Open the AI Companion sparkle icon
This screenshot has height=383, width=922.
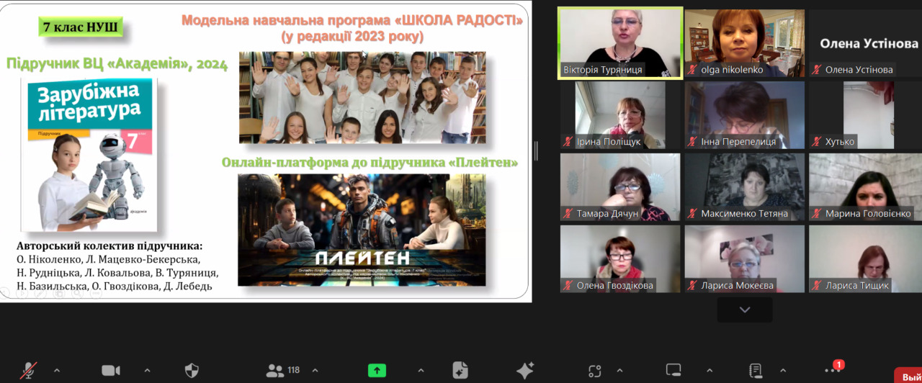[525, 370]
